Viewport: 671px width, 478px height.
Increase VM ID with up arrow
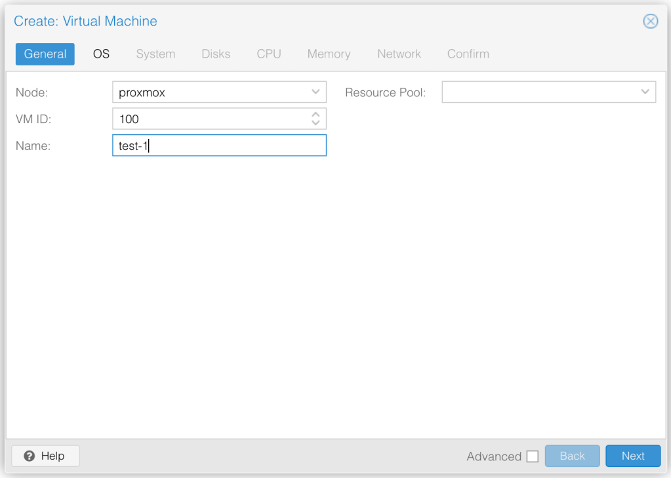click(315, 115)
